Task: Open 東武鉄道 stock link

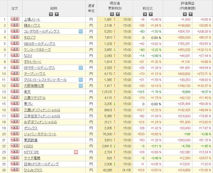Action: tap(31, 140)
